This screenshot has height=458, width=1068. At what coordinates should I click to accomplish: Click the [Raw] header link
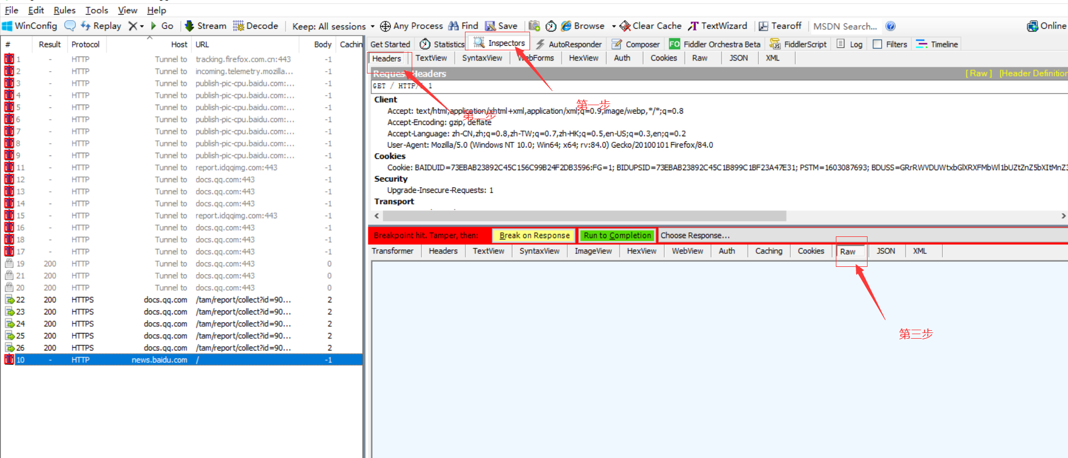click(x=979, y=74)
